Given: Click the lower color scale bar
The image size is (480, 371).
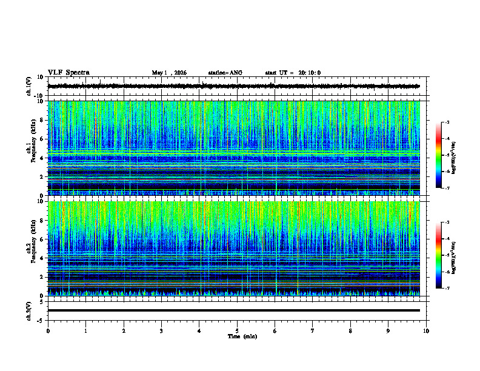Looking at the screenshot, I should (438, 255).
